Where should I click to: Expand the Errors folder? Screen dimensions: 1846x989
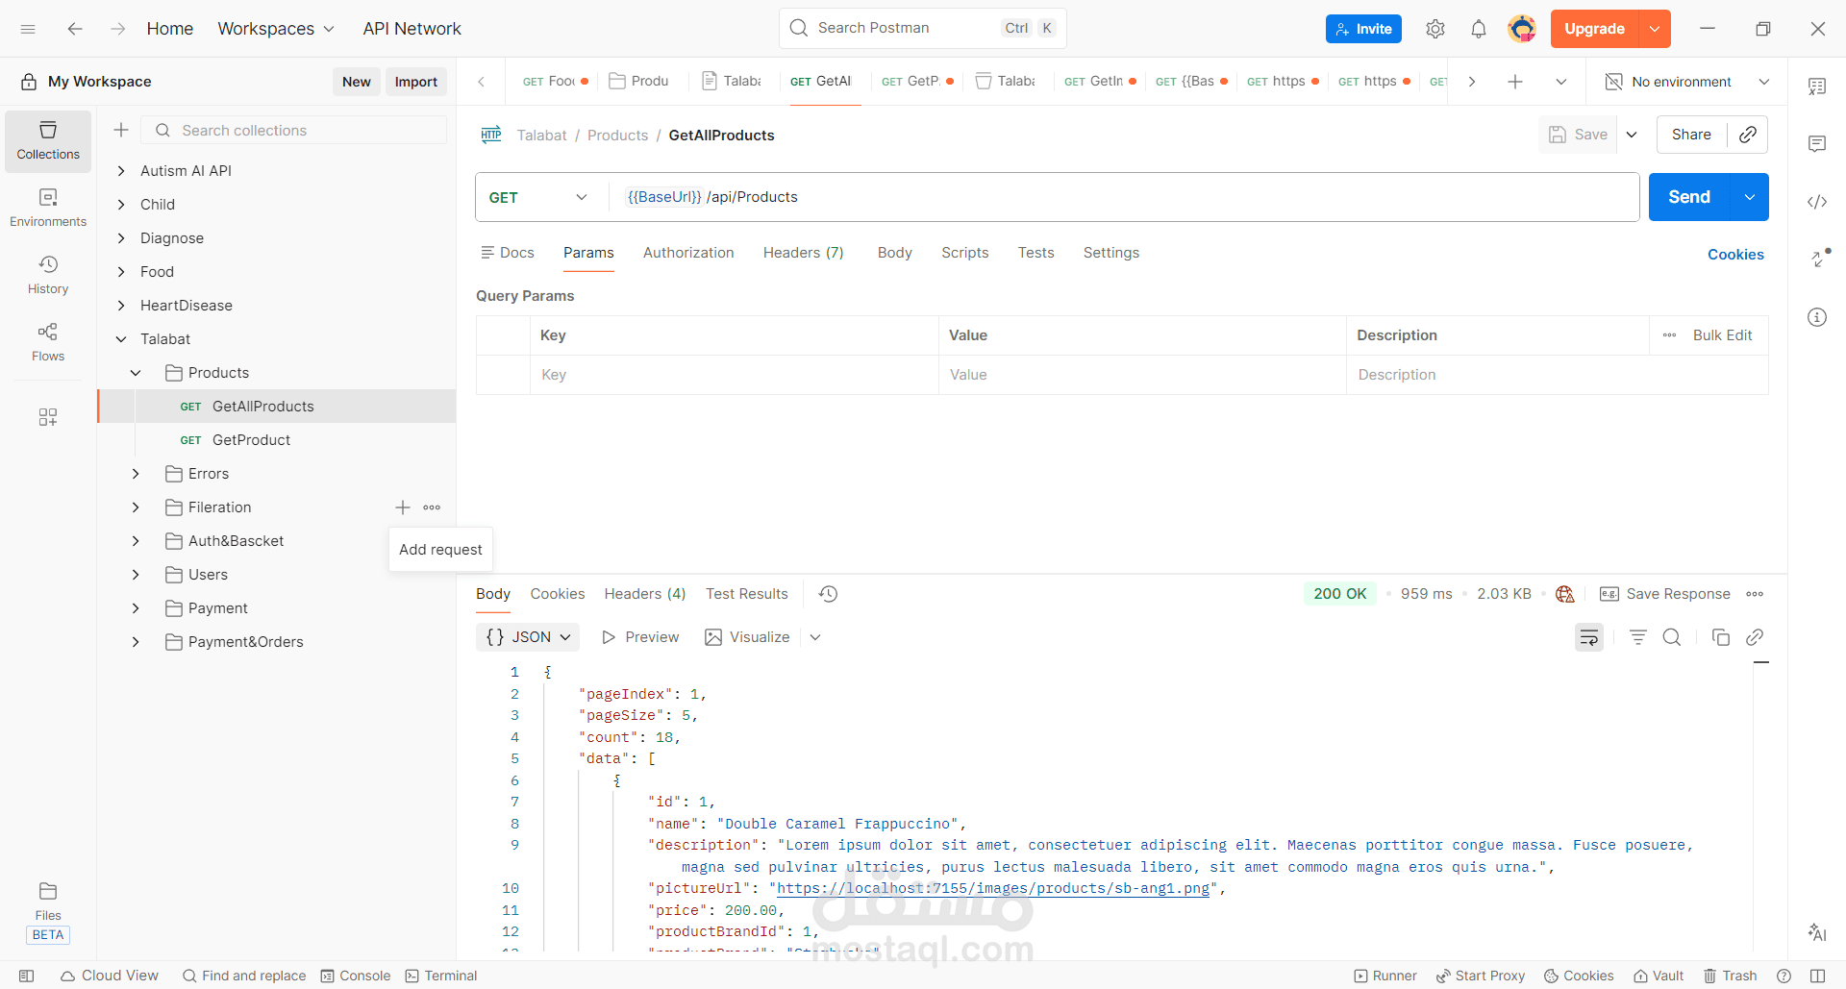[136, 474]
